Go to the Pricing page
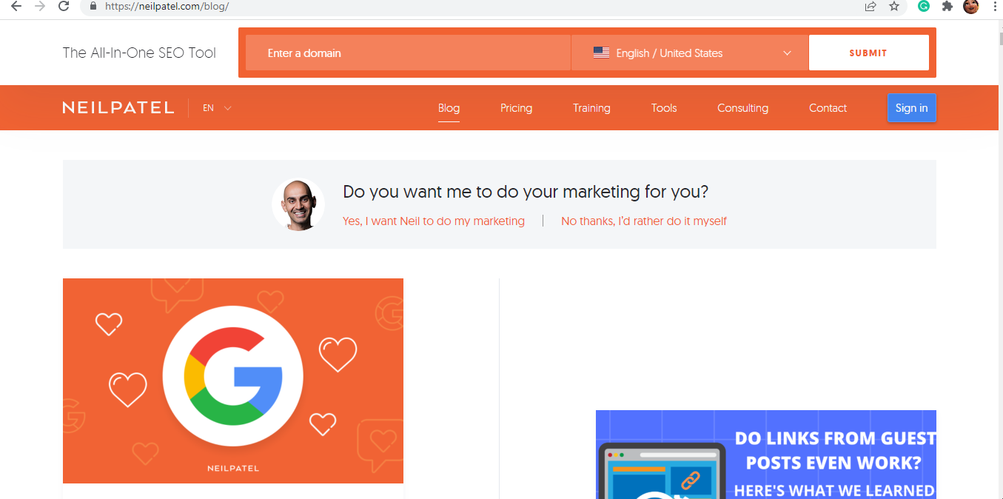The height and width of the screenshot is (499, 1003). pyautogui.click(x=516, y=108)
